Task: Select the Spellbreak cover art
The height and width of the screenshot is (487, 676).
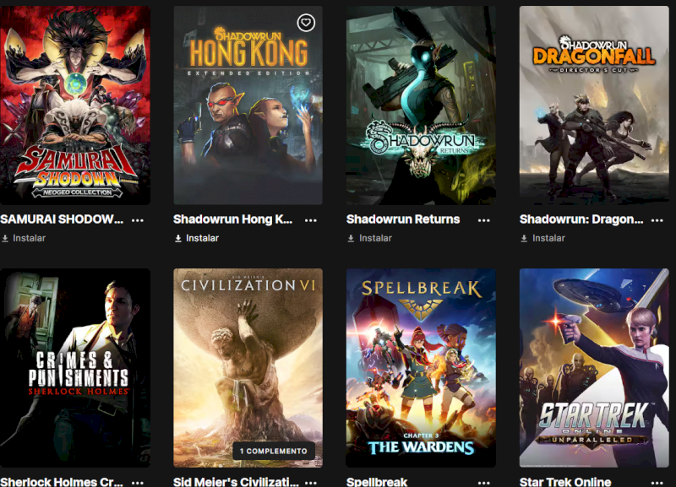Action: click(421, 368)
